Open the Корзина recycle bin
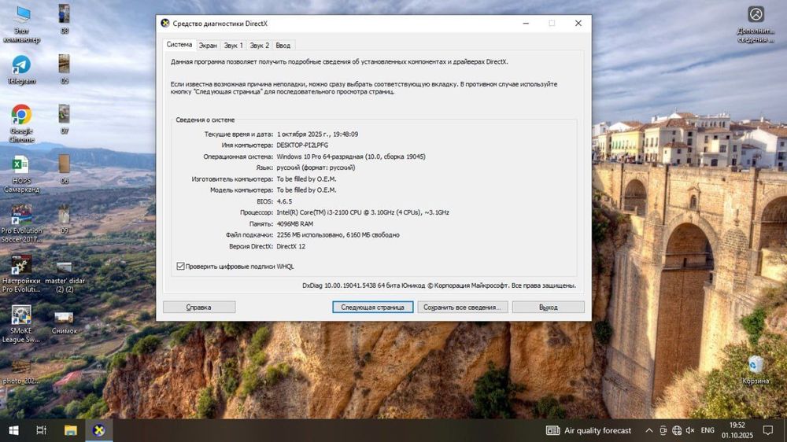This screenshot has width=787, height=442. [756, 370]
